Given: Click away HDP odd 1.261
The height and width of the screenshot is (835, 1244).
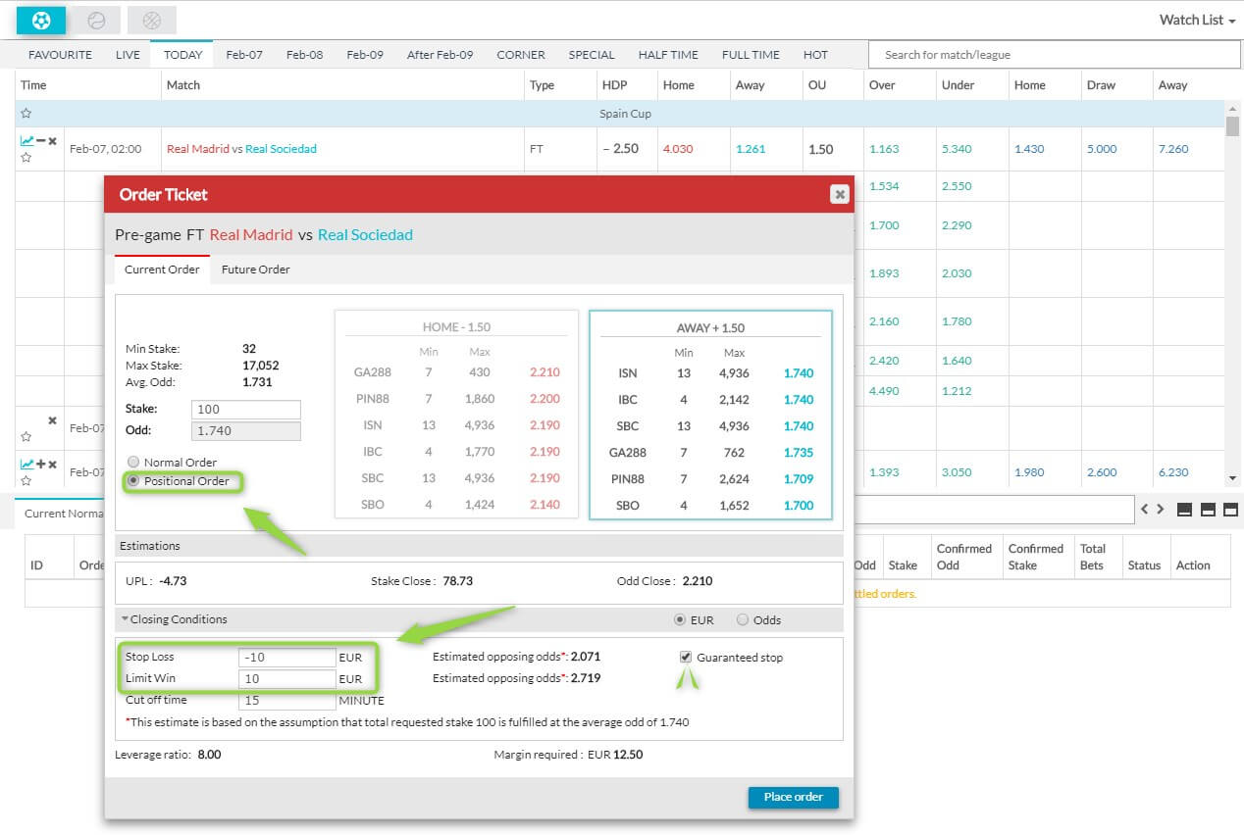Looking at the screenshot, I should pos(751,149).
